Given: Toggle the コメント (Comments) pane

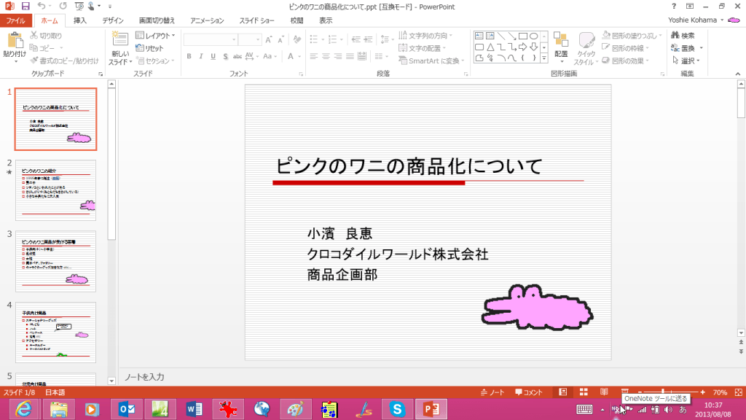Looking at the screenshot, I should coord(529,392).
